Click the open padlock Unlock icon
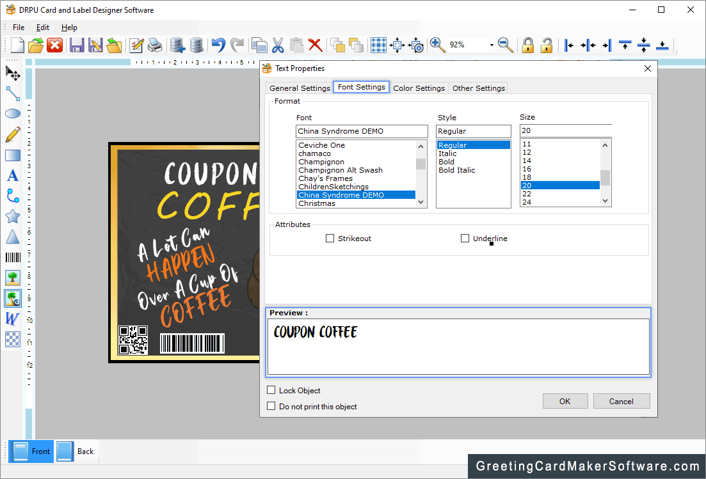 tap(546, 45)
